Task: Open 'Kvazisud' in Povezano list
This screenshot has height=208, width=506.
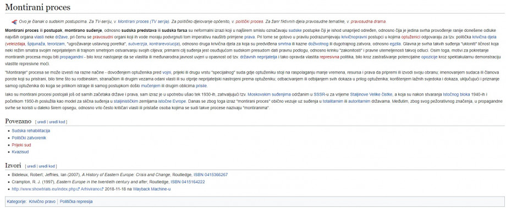Action: point(20,151)
